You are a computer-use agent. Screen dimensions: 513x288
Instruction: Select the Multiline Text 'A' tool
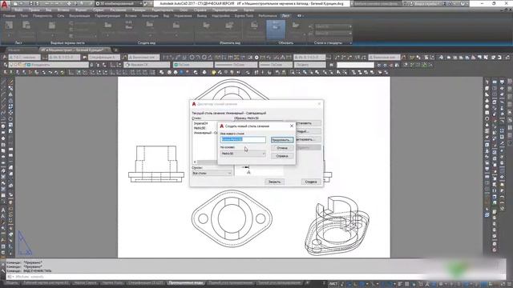tap(3, 210)
